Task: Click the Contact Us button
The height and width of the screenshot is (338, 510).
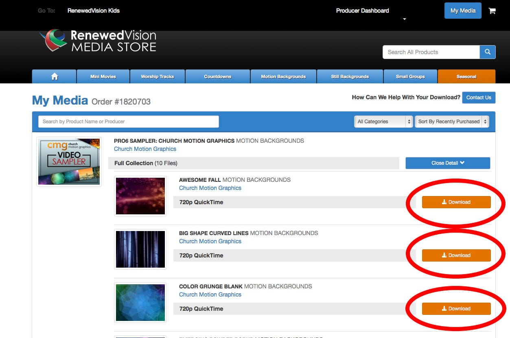Action: [479, 98]
